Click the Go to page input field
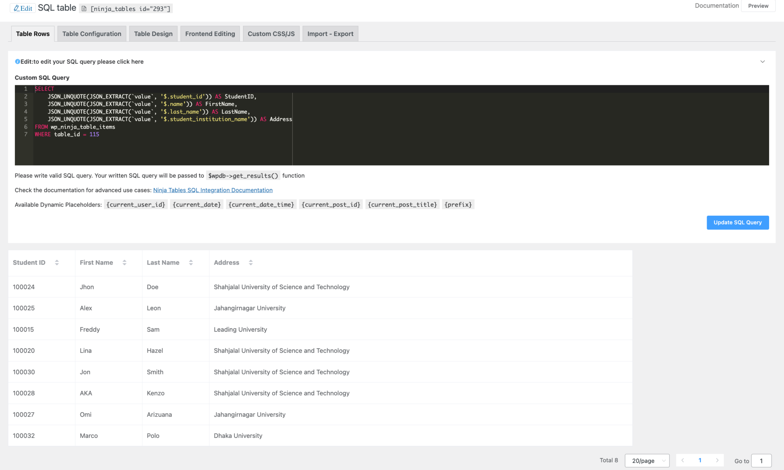 [x=761, y=460]
